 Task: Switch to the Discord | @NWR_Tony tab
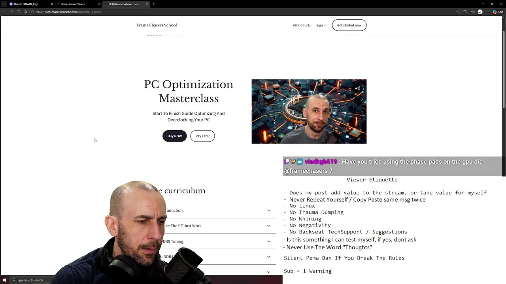[x=31, y=4]
